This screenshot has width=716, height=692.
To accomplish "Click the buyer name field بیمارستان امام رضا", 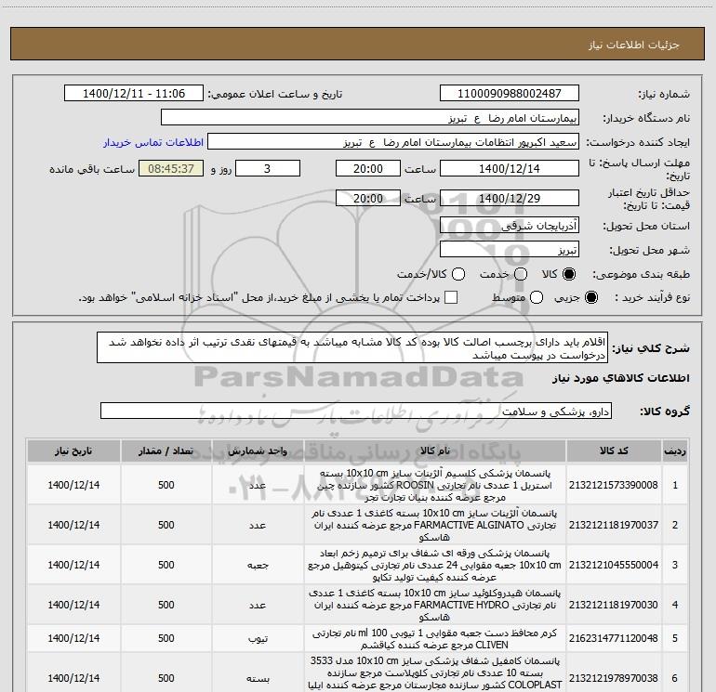I will [x=370, y=117].
